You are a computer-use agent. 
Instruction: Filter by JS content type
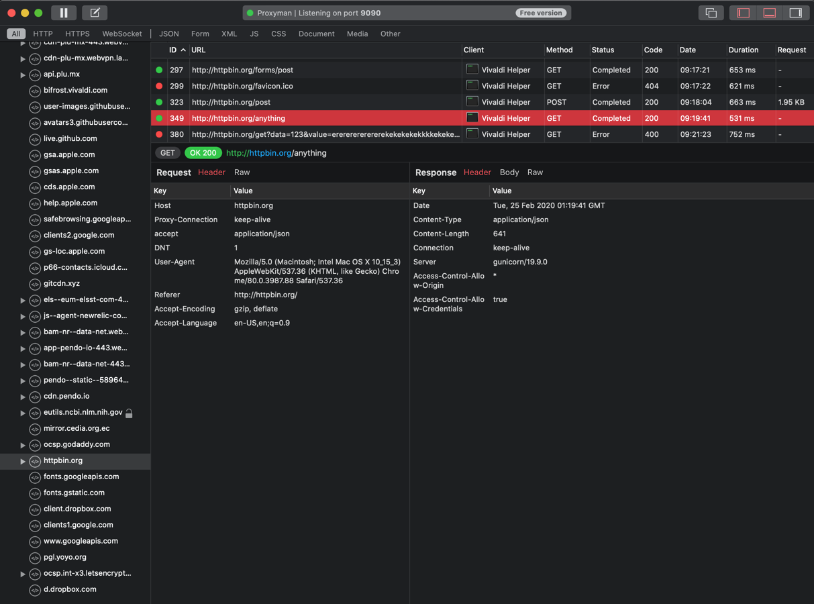tap(254, 34)
